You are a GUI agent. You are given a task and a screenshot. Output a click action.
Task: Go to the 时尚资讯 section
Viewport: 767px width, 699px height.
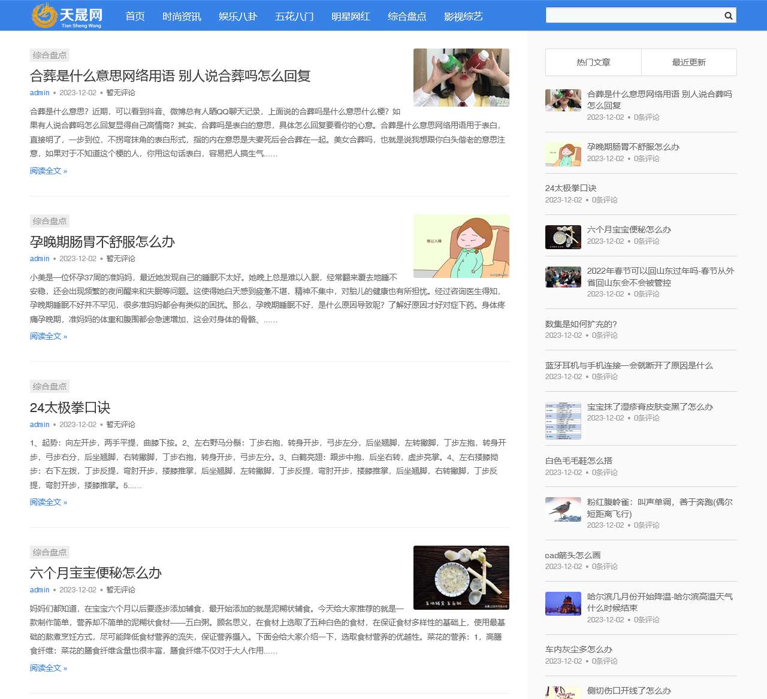pos(182,16)
